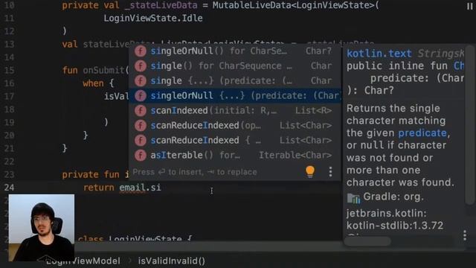Click the _stateLiveData variable declaration
476x268 pixels.
(161, 5)
